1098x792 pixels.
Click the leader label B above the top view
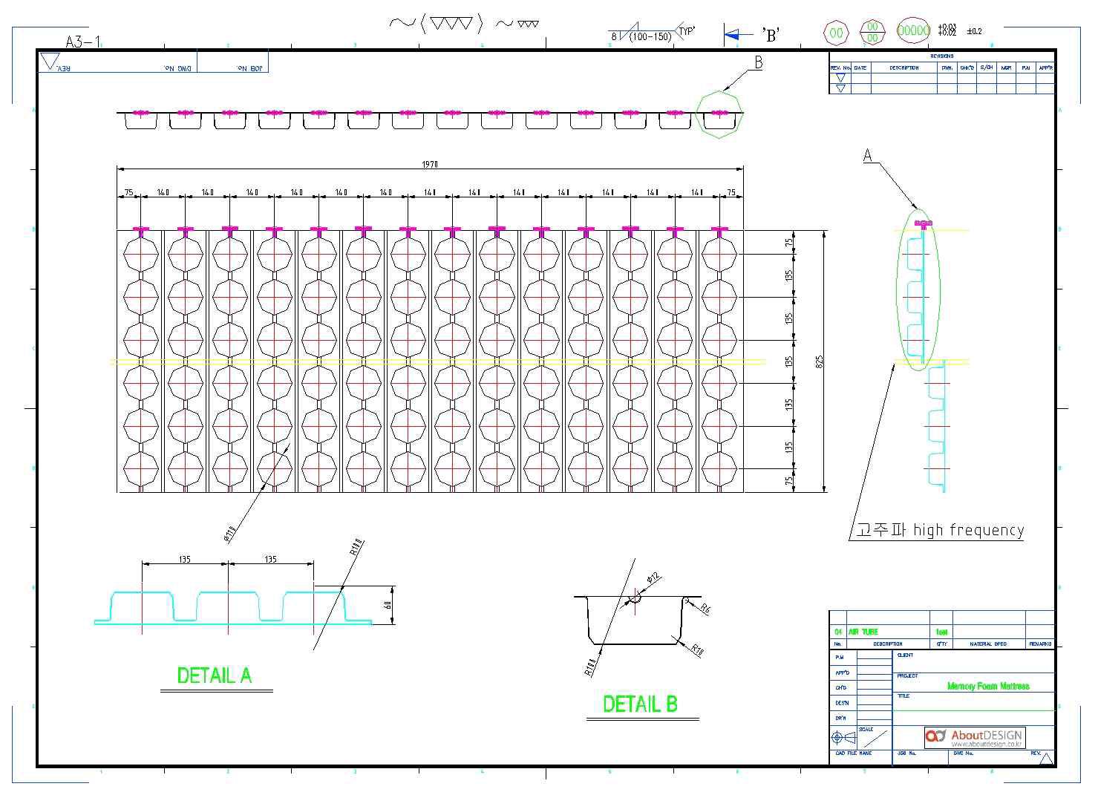(x=758, y=62)
